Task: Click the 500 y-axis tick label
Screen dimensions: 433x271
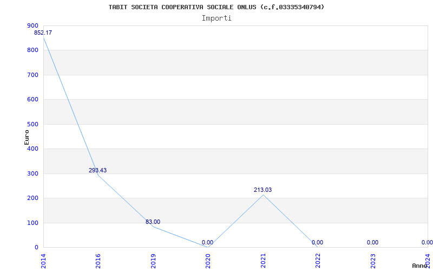Action: point(32,125)
